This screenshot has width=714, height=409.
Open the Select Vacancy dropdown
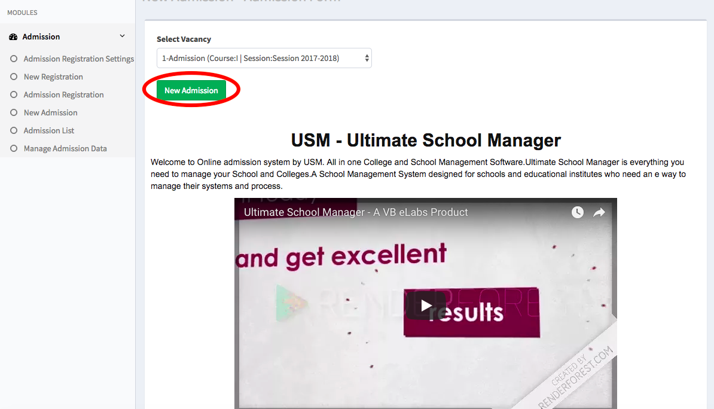point(264,58)
